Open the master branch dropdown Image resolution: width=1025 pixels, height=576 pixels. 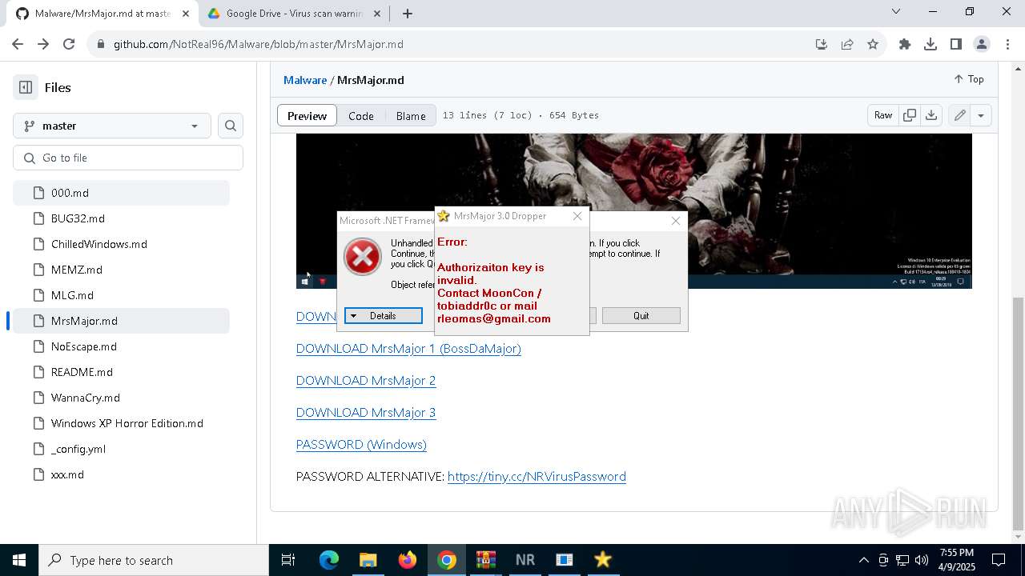tap(112, 126)
